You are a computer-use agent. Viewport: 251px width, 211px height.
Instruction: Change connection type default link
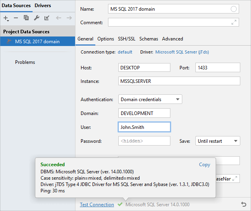point(125,52)
